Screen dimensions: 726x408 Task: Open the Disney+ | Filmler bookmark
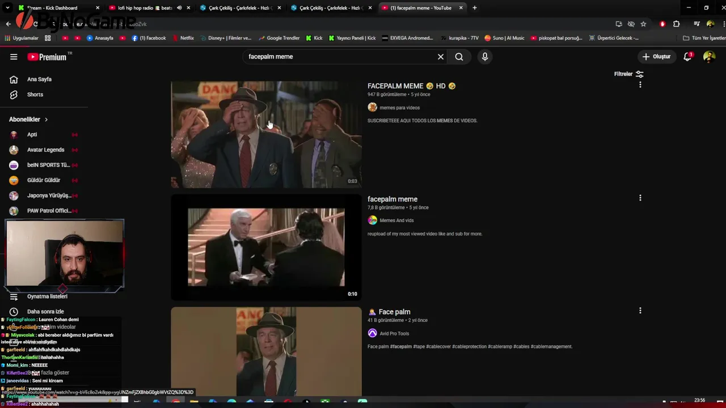225,38
